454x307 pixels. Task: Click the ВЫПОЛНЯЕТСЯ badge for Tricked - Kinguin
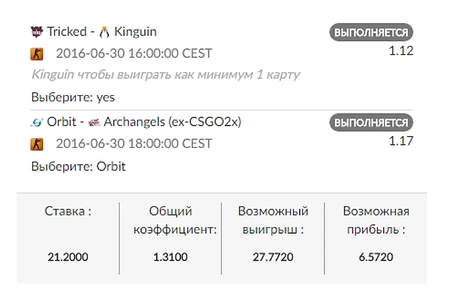pyautogui.click(x=371, y=33)
